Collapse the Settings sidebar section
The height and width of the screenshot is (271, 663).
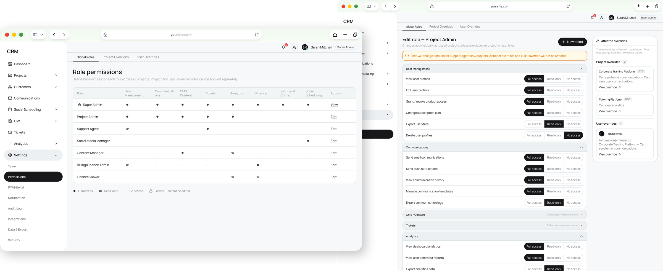[x=56, y=155]
